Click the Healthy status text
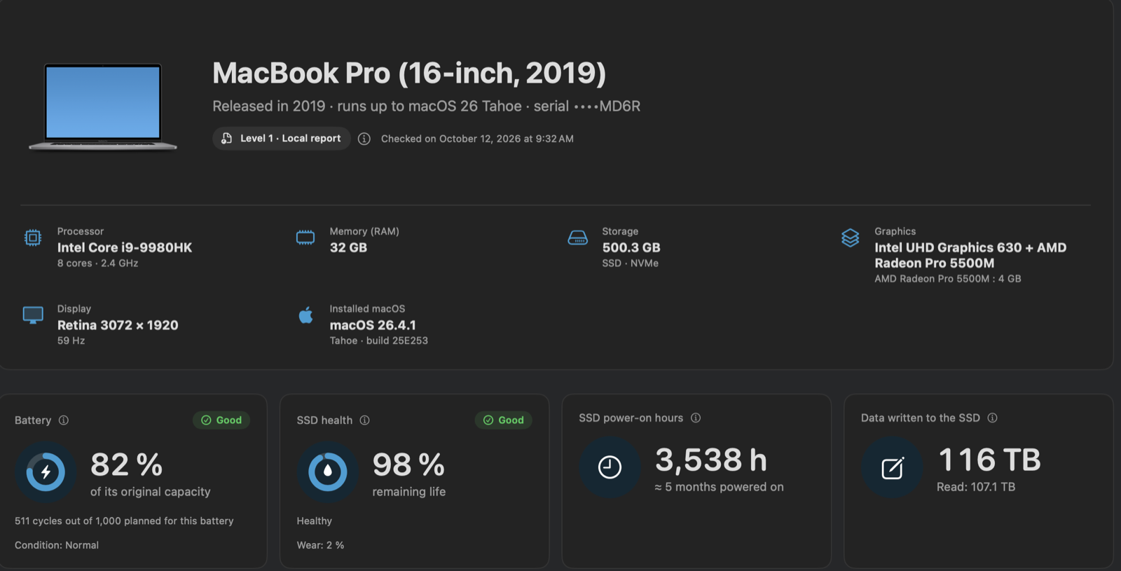This screenshot has height=571, width=1121. 314,521
